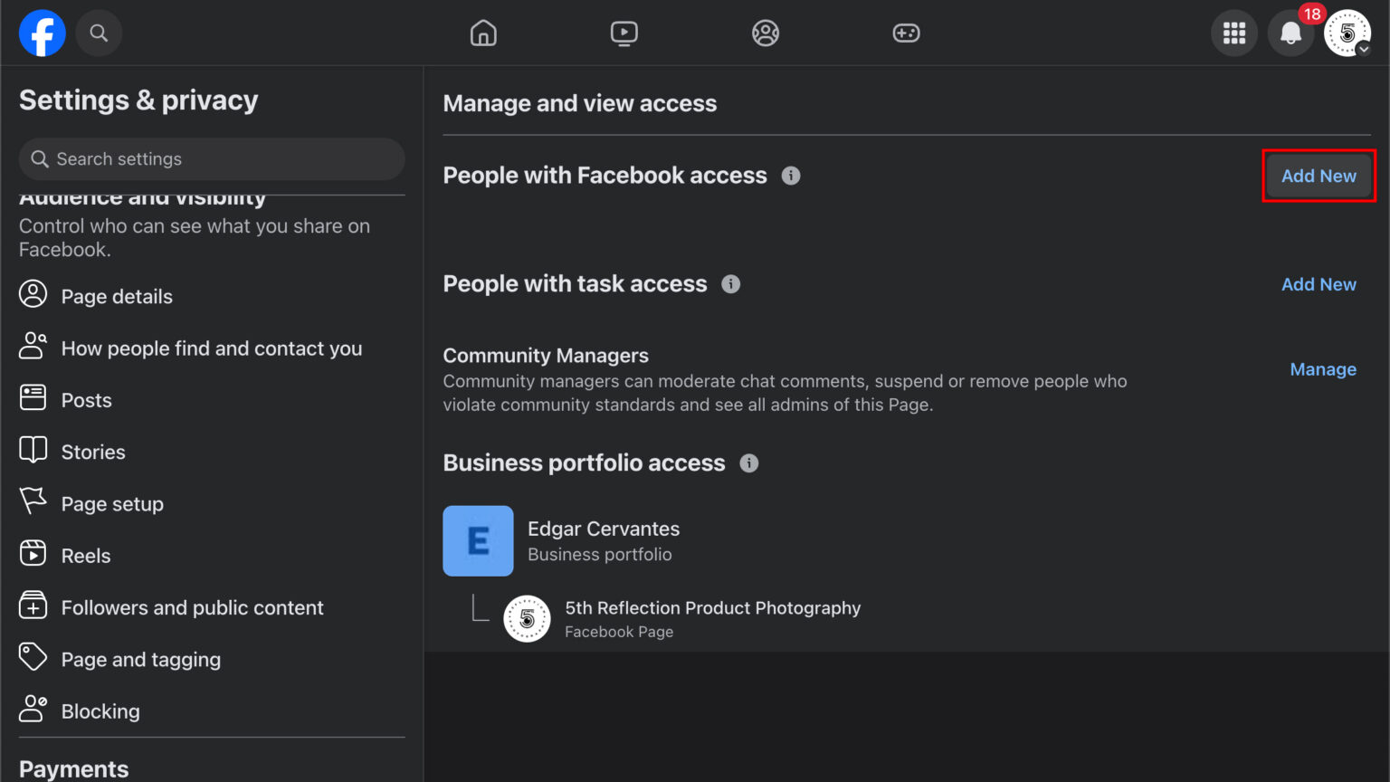
Task: Open the Groups icon
Action: pyautogui.click(x=766, y=33)
